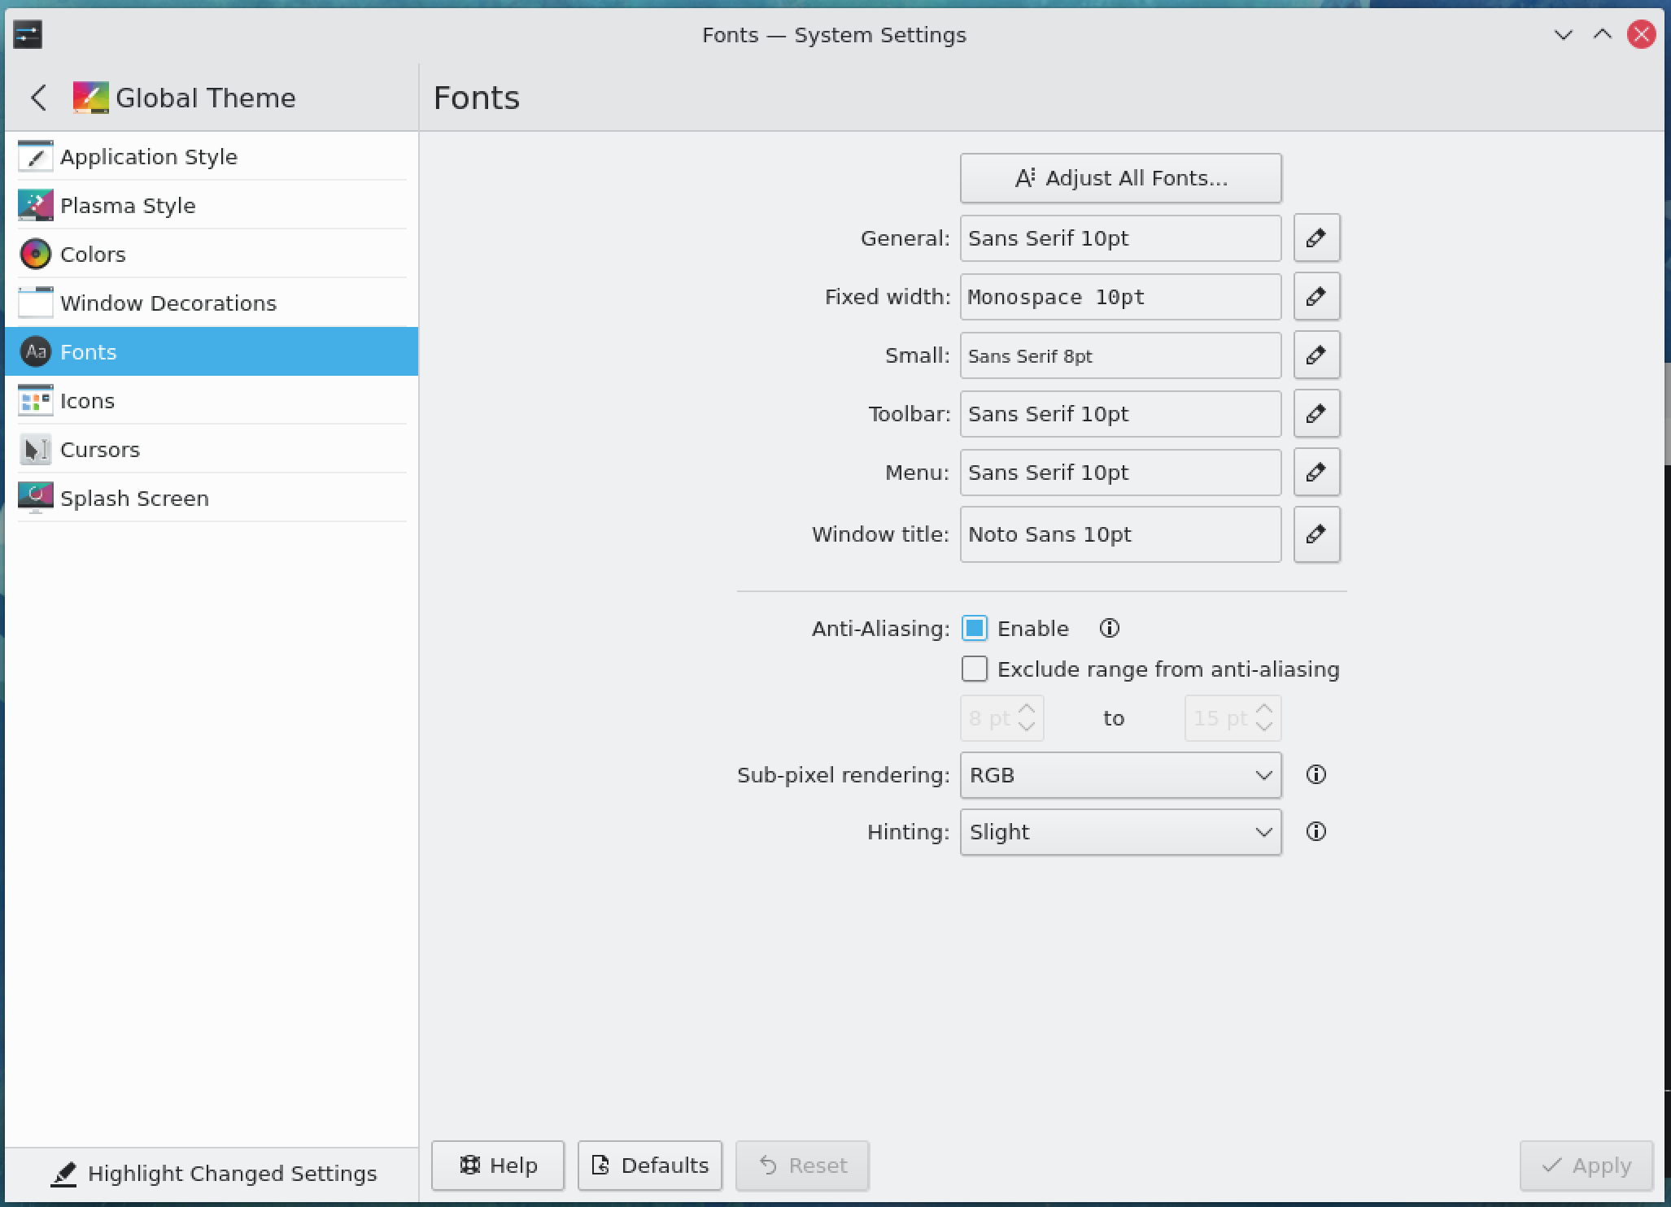The height and width of the screenshot is (1207, 1671).
Task: Click the Small font 'Sans Serif 8pt' field
Action: 1121,355
